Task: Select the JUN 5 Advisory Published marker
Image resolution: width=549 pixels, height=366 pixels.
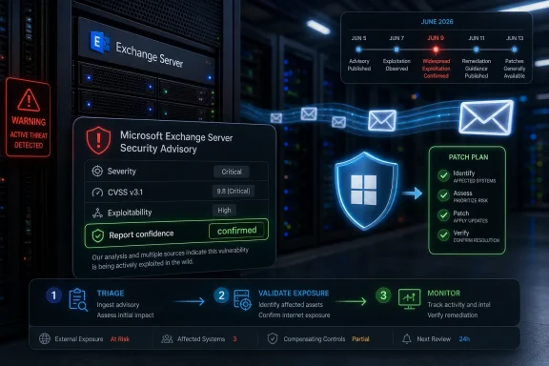Action: (x=358, y=50)
